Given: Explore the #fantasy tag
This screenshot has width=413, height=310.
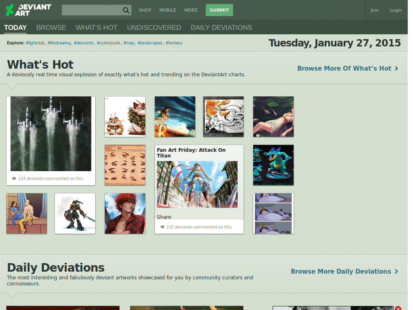Looking at the screenshot, I should pos(174,43).
